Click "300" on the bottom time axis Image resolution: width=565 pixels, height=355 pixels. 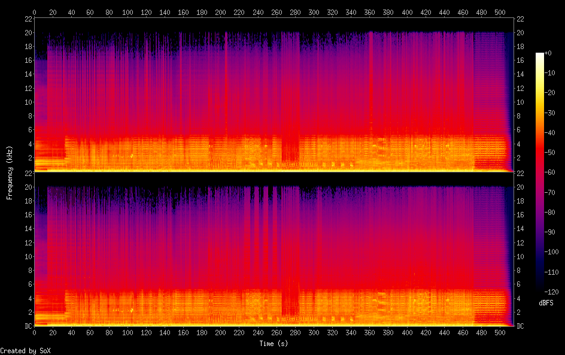click(314, 333)
